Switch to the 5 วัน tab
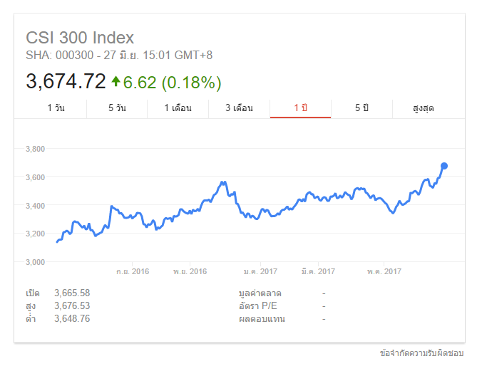This screenshot has height=366, width=482. (117, 108)
